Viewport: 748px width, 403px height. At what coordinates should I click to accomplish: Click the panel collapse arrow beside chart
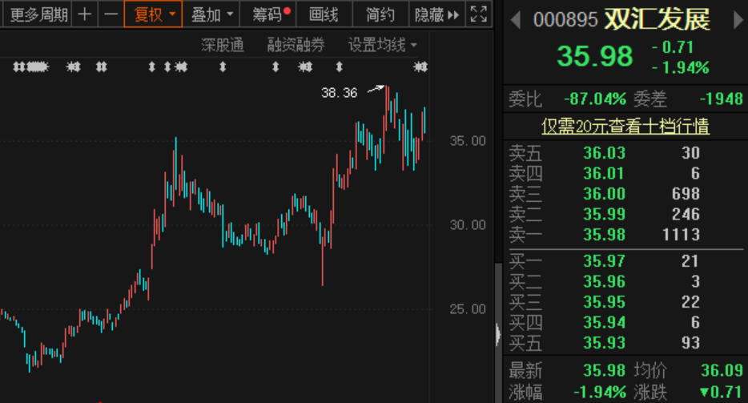coord(499,332)
